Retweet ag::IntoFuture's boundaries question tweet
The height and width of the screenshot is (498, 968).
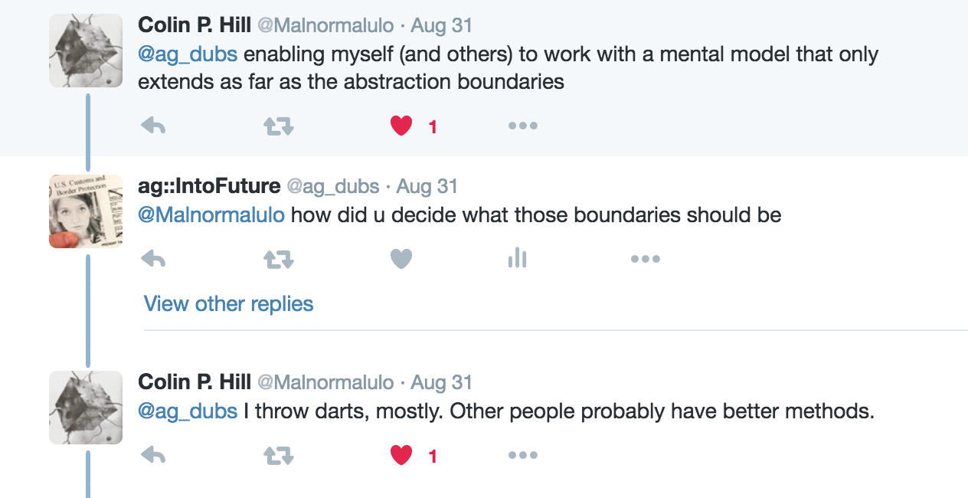279,260
